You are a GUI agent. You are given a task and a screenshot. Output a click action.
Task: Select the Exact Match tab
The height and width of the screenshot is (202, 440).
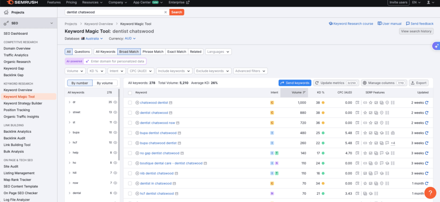177,52
